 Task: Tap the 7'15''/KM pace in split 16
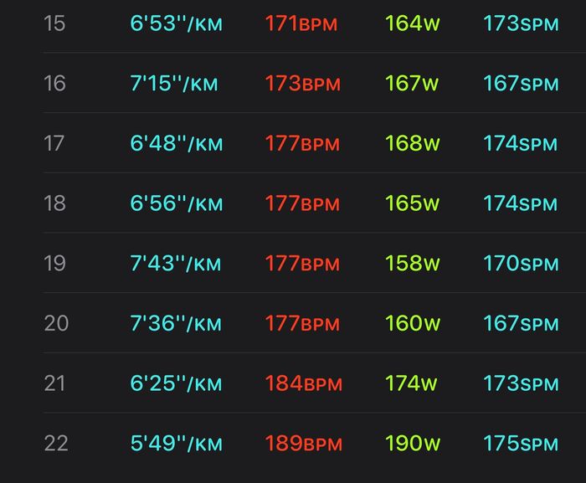[174, 83]
